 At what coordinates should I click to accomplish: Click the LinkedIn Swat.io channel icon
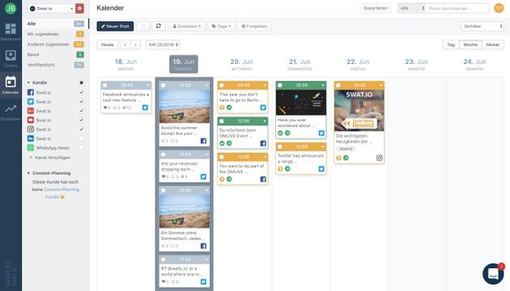pyautogui.click(x=30, y=138)
